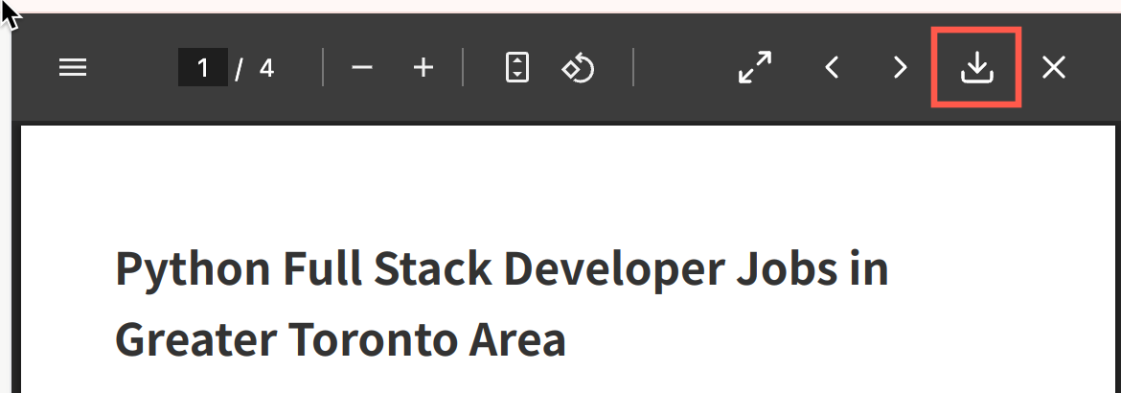The image size is (1121, 393).
Task: Click the heading Python Full Stack Developer Jobs
Action: click(476, 268)
